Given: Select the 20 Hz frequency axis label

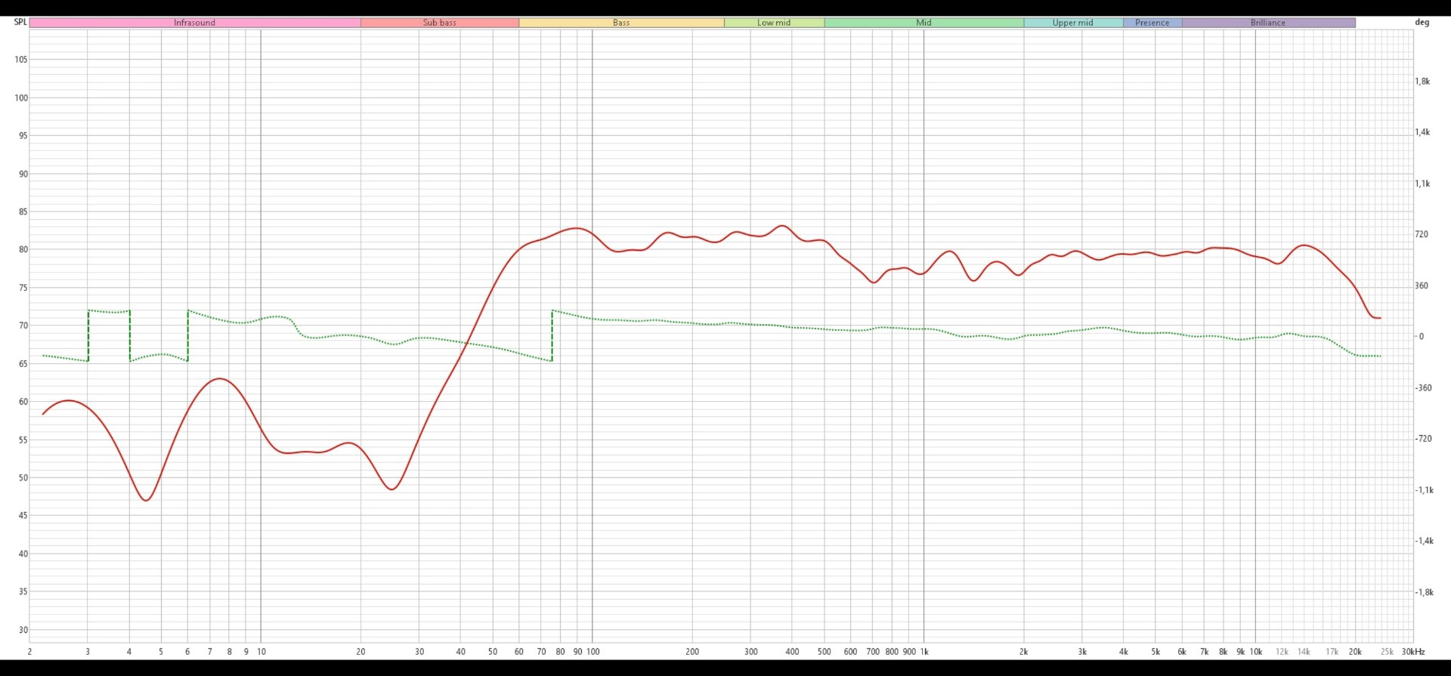Looking at the screenshot, I should click(x=360, y=652).
